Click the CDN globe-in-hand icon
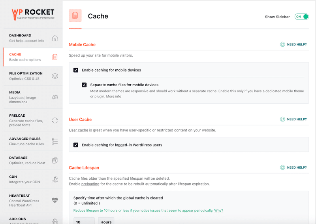316x224 pixels. 55,179
